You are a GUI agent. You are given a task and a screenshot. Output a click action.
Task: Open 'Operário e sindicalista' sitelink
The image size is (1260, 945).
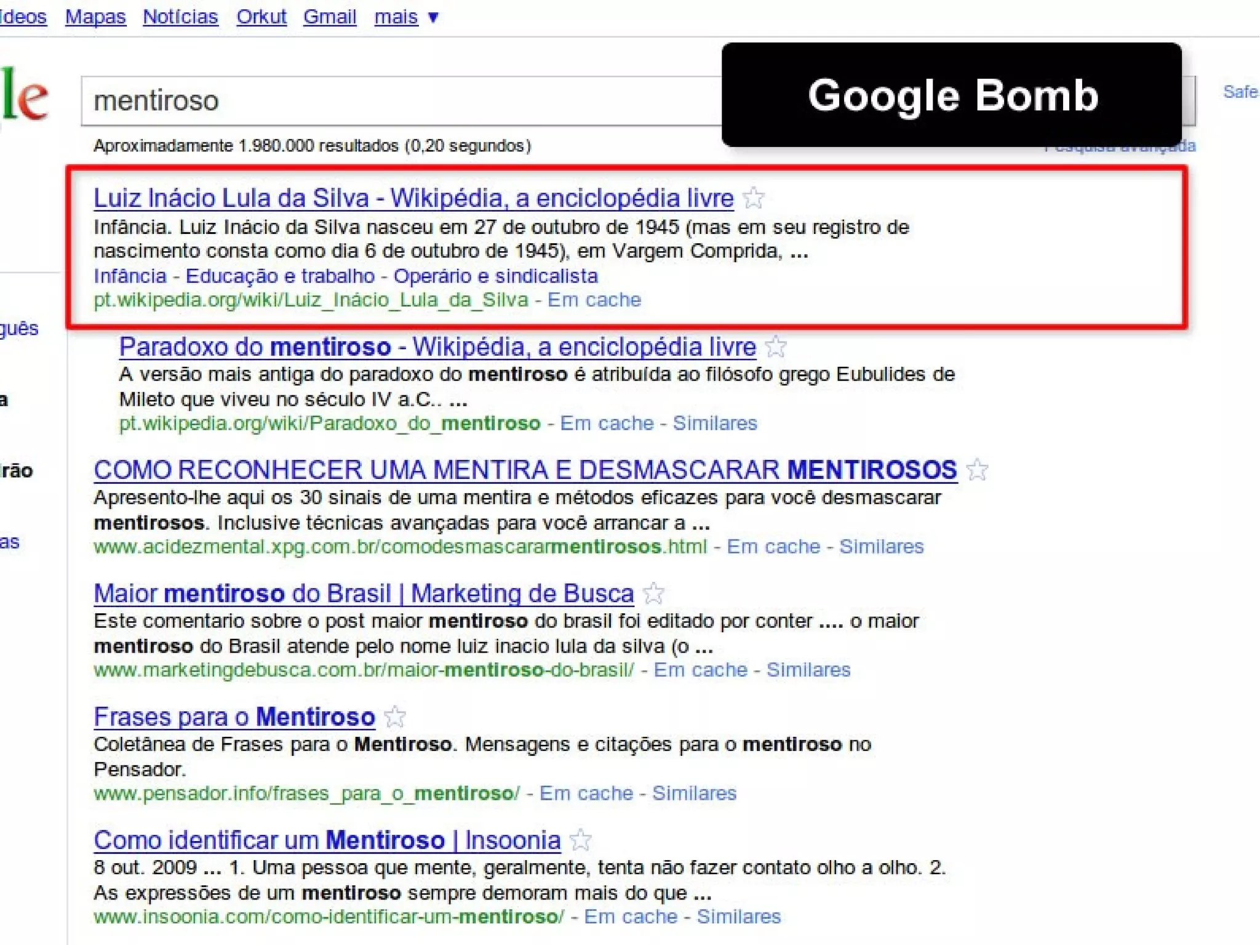tap(495, 276)
